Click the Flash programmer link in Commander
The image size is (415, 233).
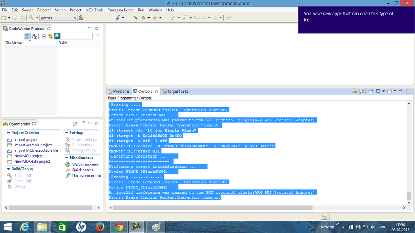(86, 175)
